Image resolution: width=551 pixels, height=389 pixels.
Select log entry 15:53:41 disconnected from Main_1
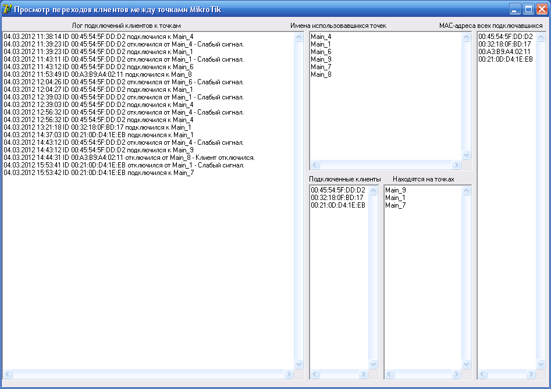[x=124, y=165]
